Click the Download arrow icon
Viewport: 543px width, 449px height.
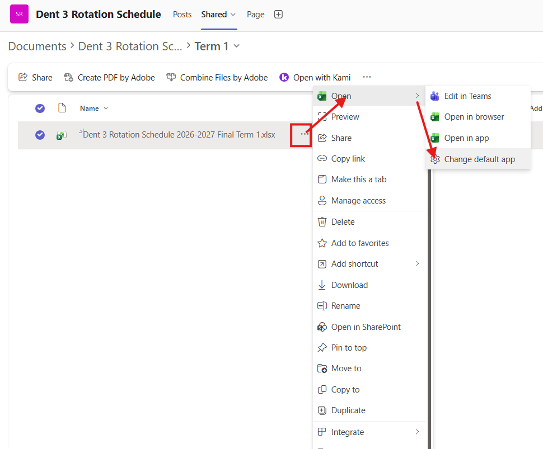pos(322,285)
